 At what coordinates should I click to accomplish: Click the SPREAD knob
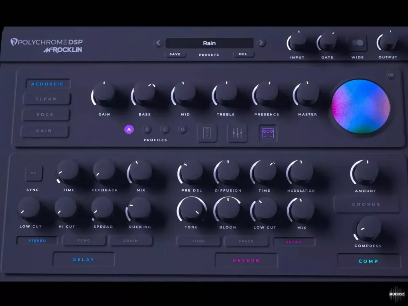click(102, 208)
